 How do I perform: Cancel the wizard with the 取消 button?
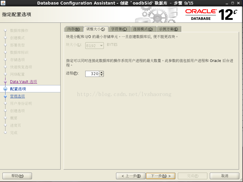(224, 176)
